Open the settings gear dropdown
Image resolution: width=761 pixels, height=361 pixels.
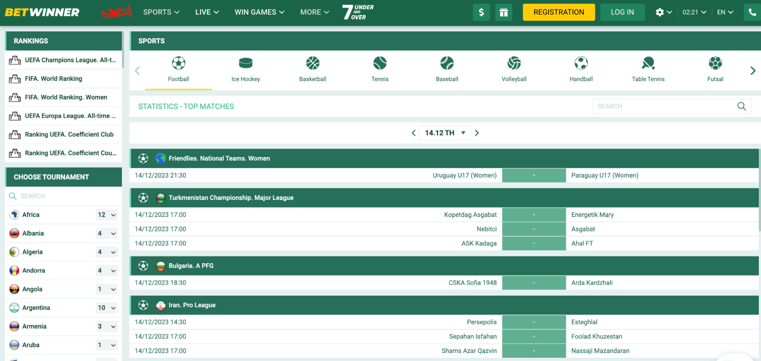click(664, 12)
